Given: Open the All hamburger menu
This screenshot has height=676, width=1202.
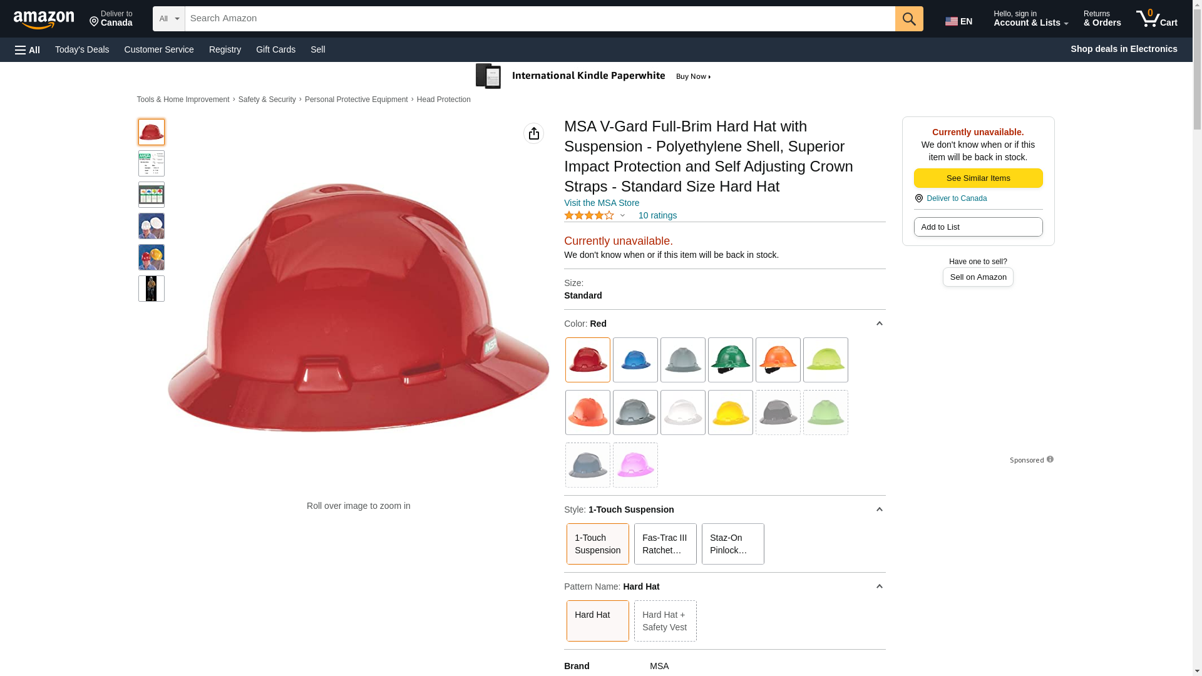Looking at the screenshot, I should (x=28, y=49).
